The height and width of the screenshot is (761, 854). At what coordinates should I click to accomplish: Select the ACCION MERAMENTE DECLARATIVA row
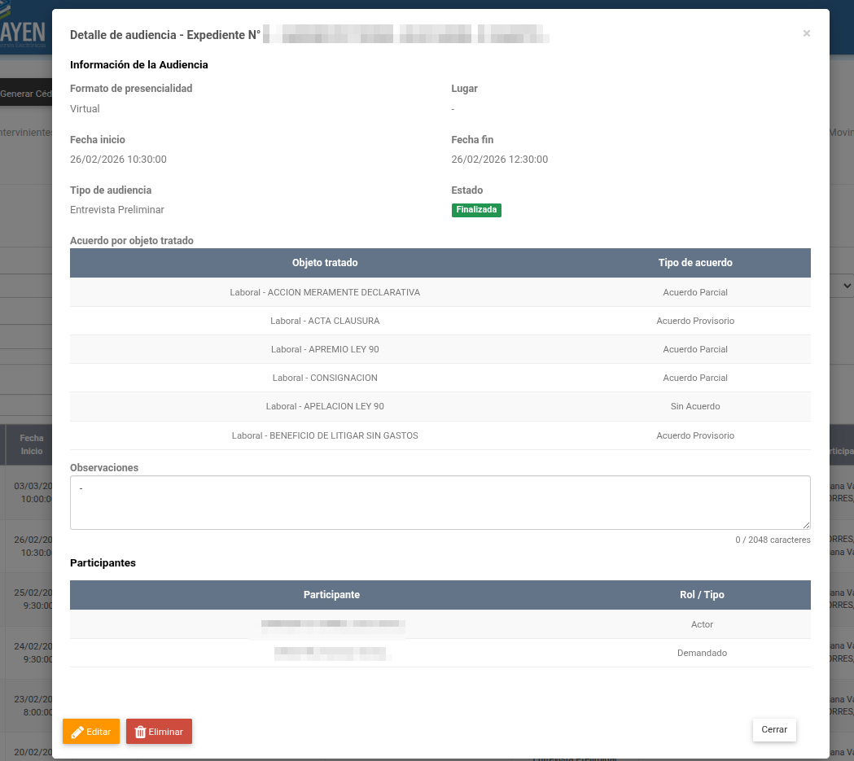click(x=325, y=292)
